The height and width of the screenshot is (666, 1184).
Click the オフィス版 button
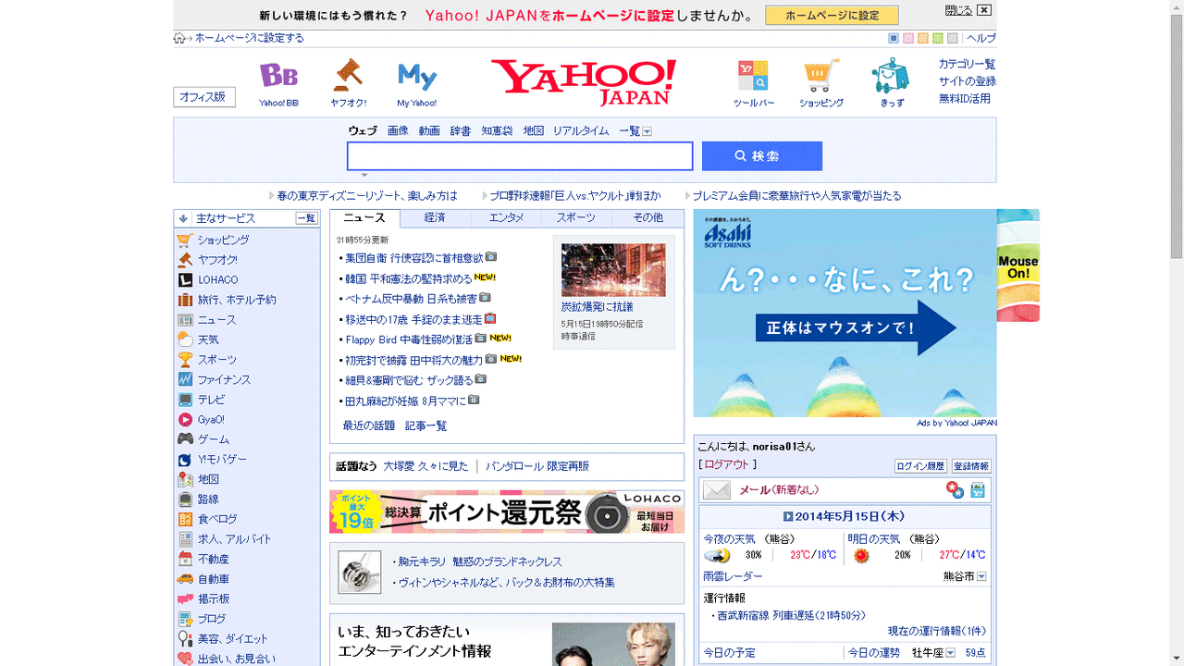204,97
